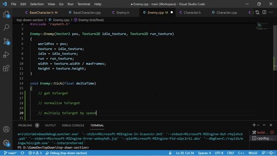
Task: Open the Manage gear menu
Action: point(6,143)
